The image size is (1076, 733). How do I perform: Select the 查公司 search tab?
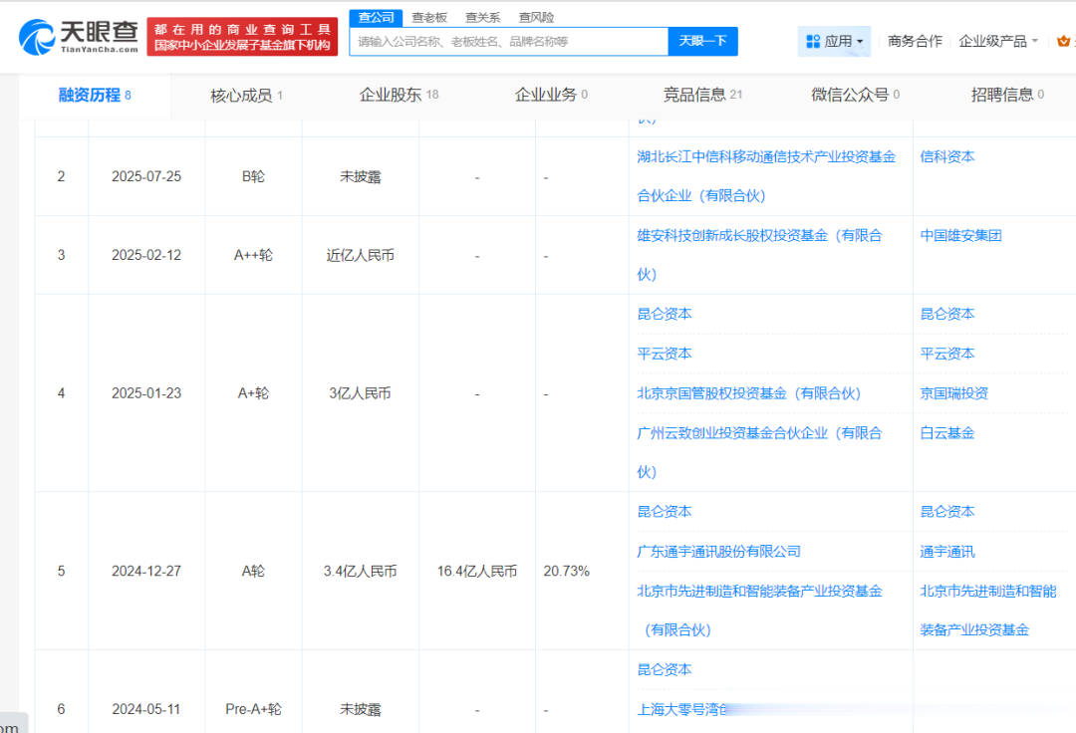coord(377,17)
